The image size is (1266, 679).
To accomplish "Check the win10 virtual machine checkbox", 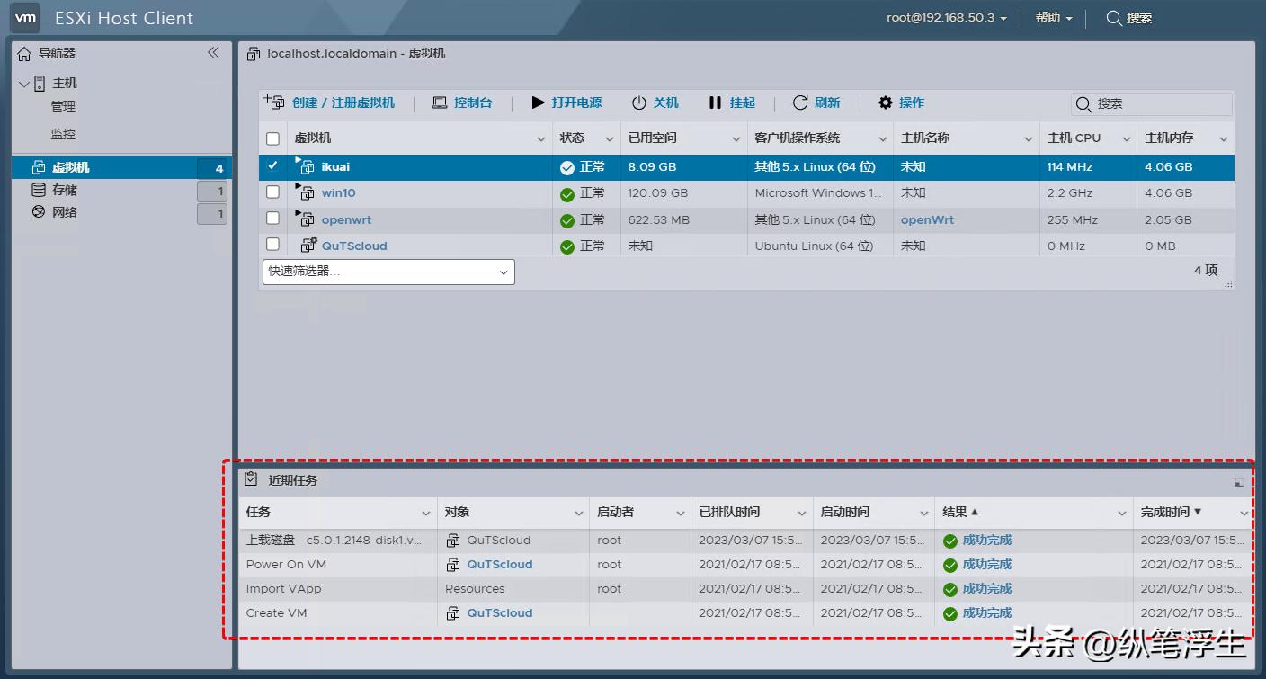I will [x=273, y=192].
